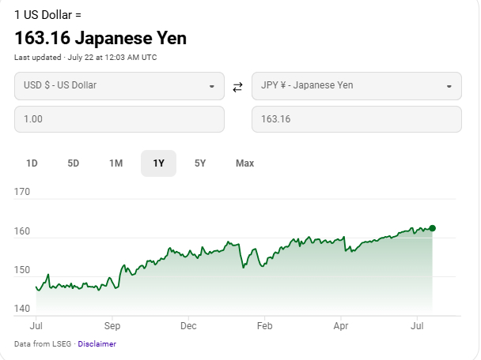Screen dimensions: 481x360
Task: Click the 'Sep' x-axis label
Action: click(112, 326)
